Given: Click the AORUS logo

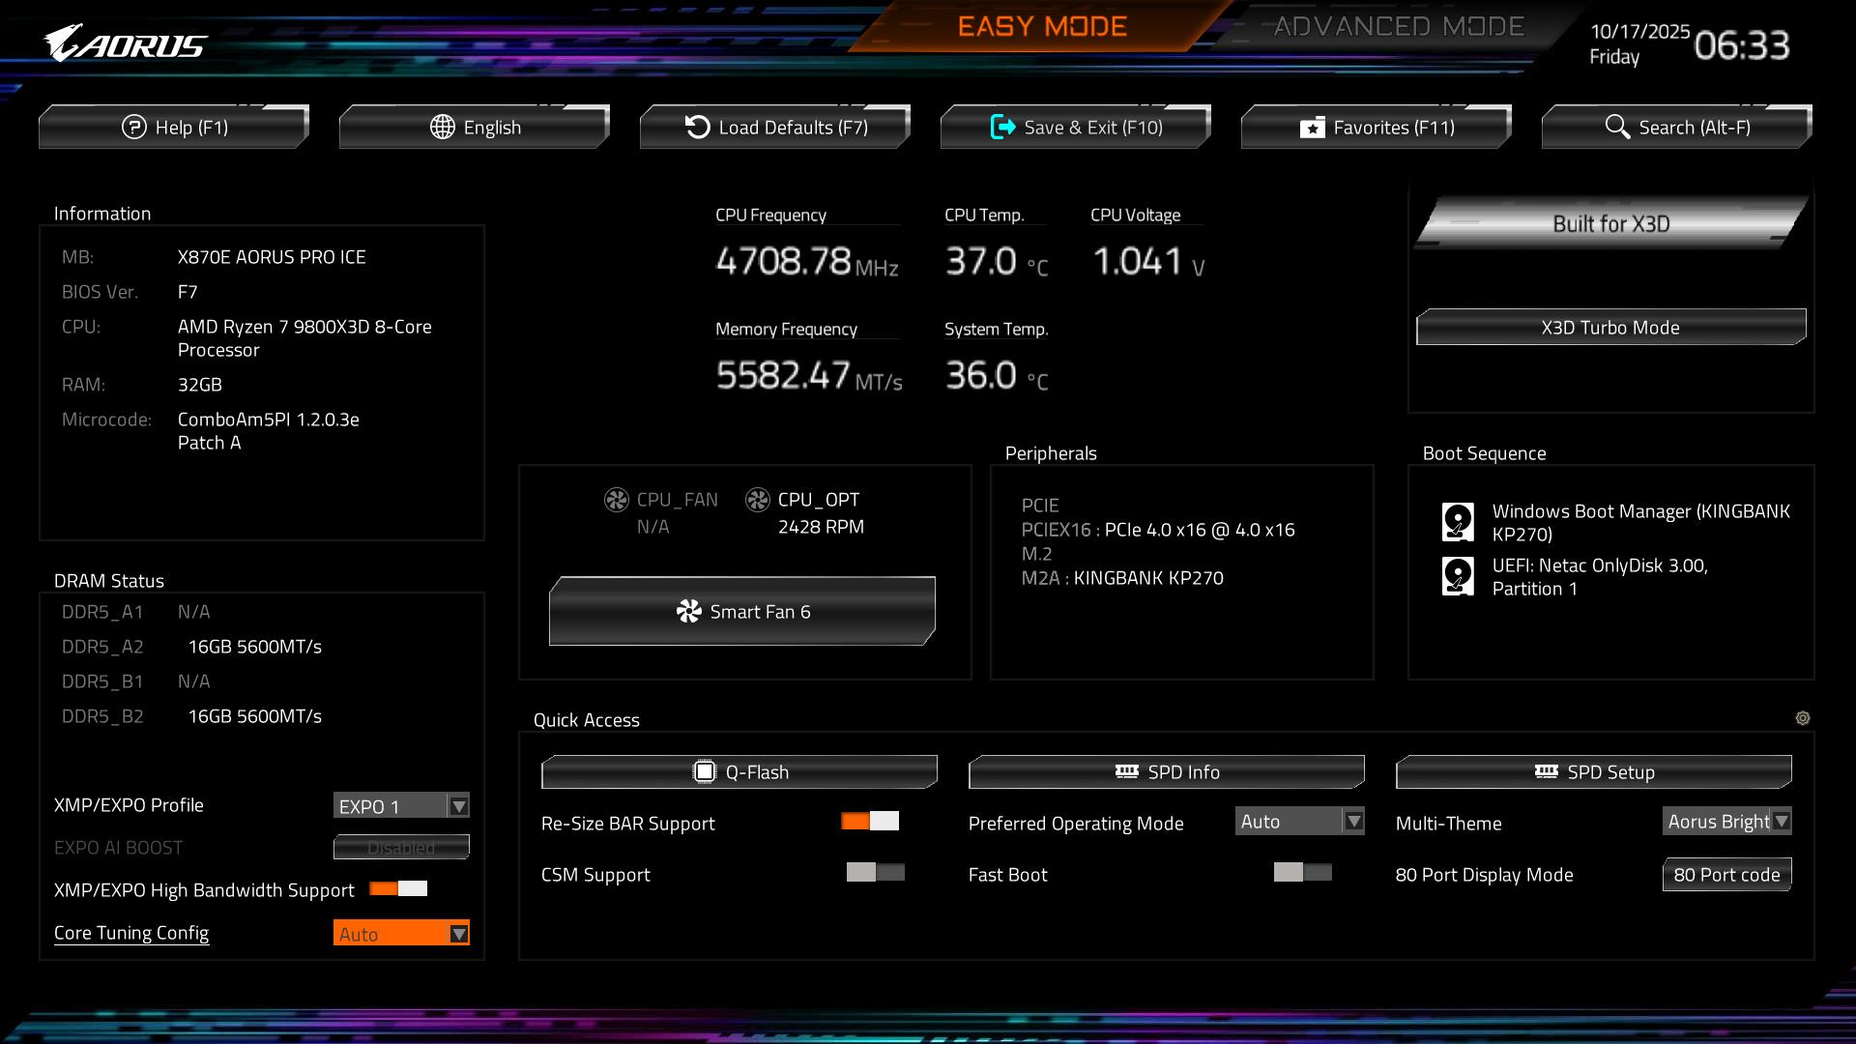Looking at the screenshot, I should click(x=126, y=43).
